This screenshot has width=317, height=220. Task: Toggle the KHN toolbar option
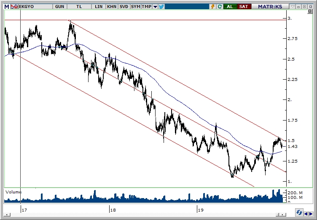click(112, 7)
